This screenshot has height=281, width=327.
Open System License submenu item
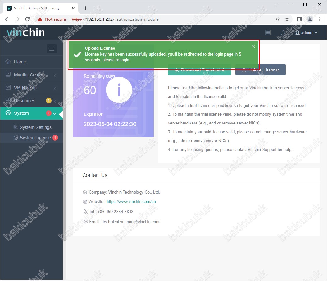point(31,138)
